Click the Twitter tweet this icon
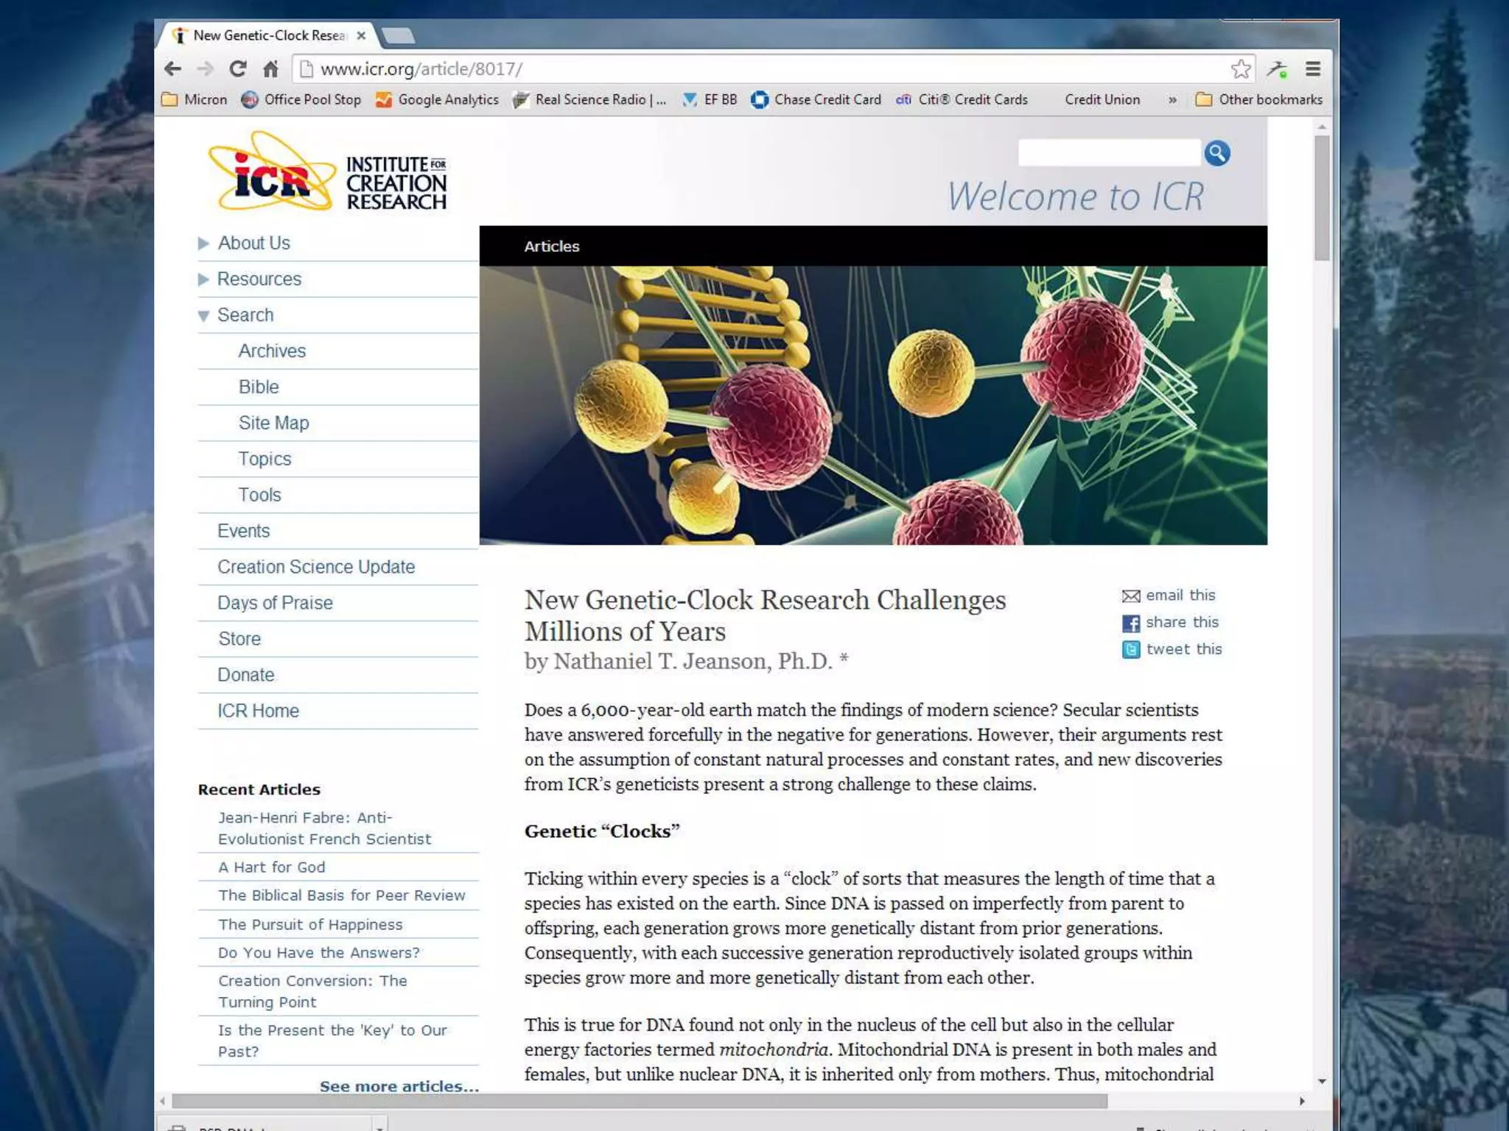 pos(1130,649)
